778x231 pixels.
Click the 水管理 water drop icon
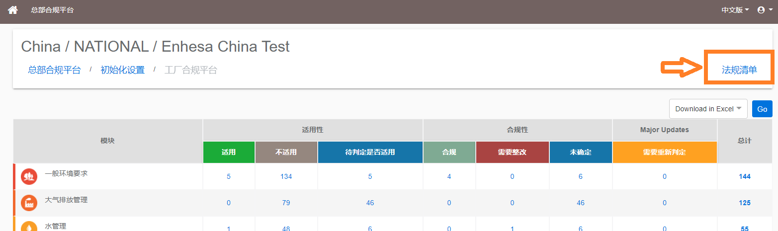(x=29, y=226)
